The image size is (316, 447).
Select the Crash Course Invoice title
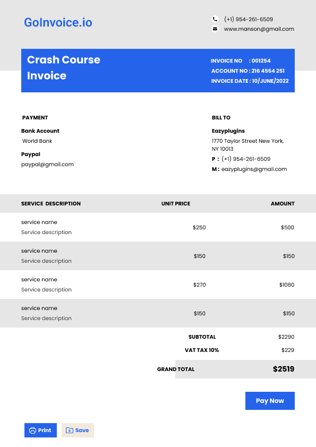[x=64, y=67]
